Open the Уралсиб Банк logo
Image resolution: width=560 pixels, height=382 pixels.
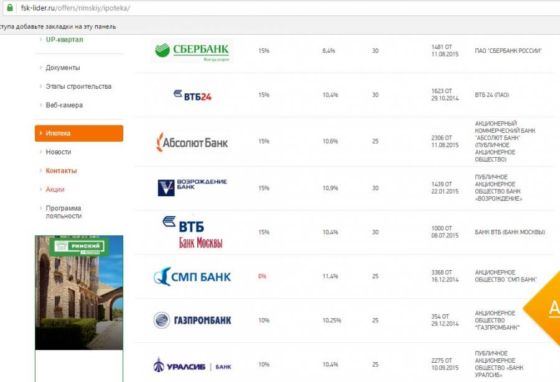(x=192, y=365)
